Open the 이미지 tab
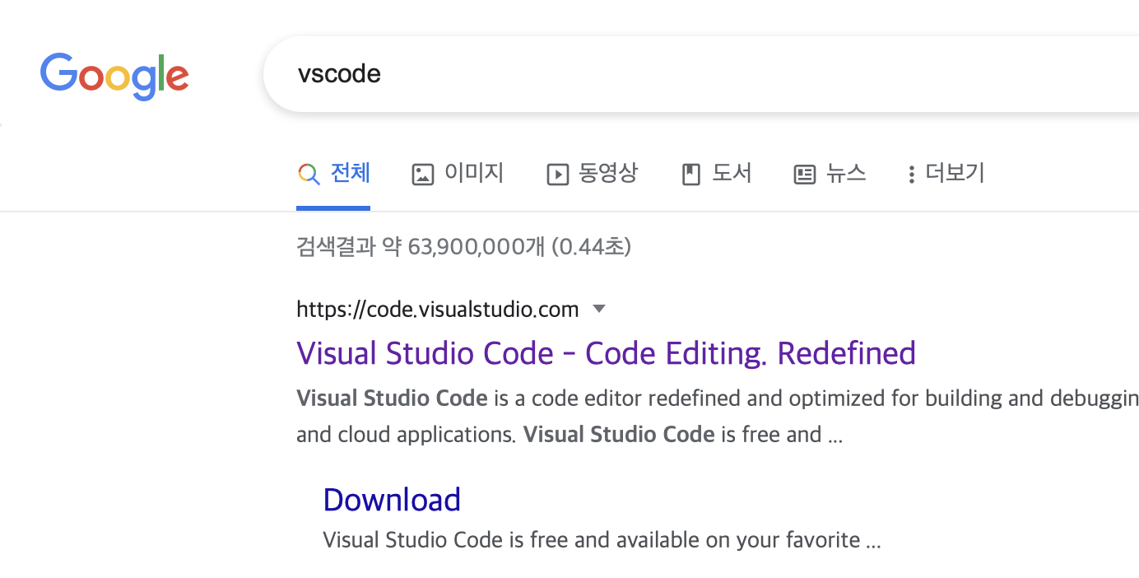Viewport: 1139px width, 578px height. [458, 174]
